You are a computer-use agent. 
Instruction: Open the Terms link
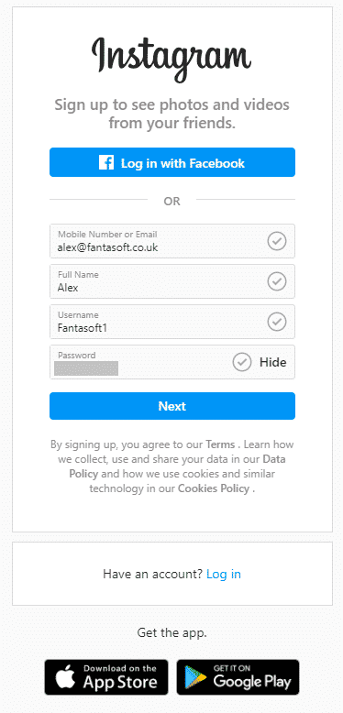tap(220, 444)
